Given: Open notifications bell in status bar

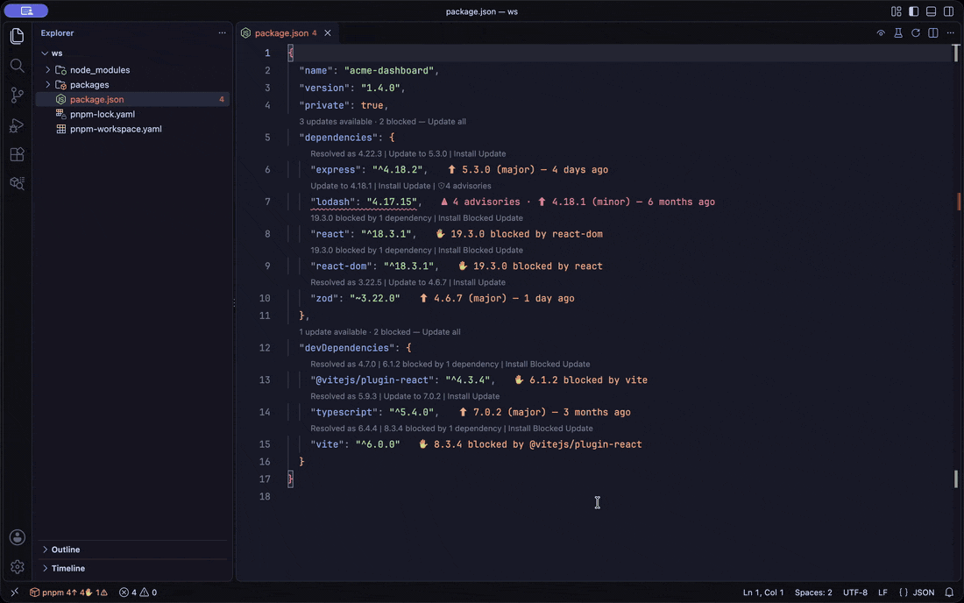Looking at the screenshot, I should coord(949,592).
